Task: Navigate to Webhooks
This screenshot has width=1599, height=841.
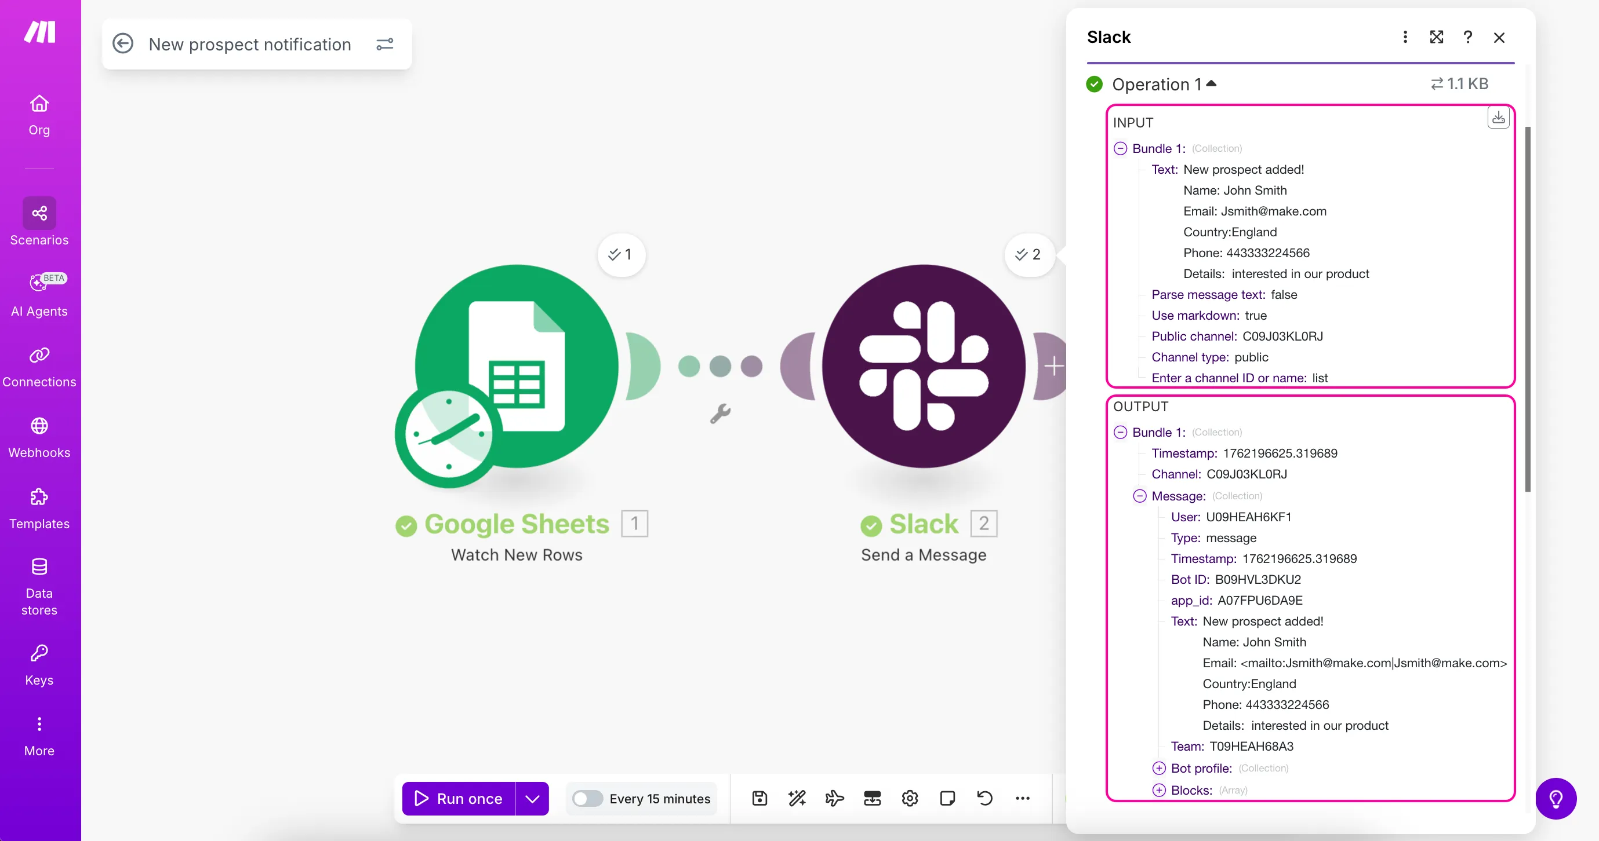Action: coord(39,438)
